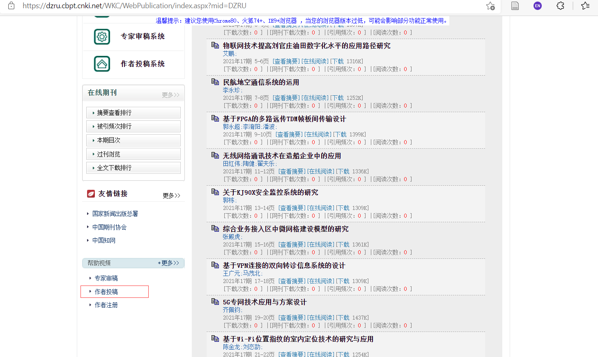Select the 过刊浏览 option
Screen dimensions: 598x357
point(133,153)
